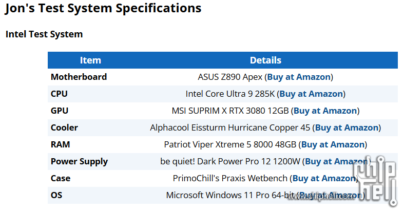
Task: Click the Intel Test System subheading
Action: 44,34
